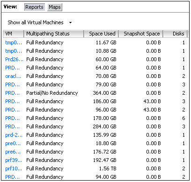191x182 pixels.
Task: Open the PRD... VM using 94.00 GB
Action: pos(13,177)
